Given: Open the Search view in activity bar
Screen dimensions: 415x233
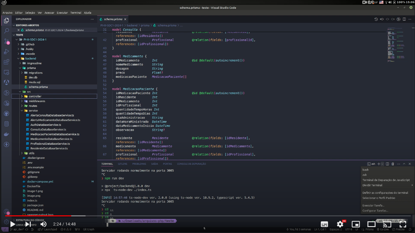Looking at the screenshot, I should (6, 31).
